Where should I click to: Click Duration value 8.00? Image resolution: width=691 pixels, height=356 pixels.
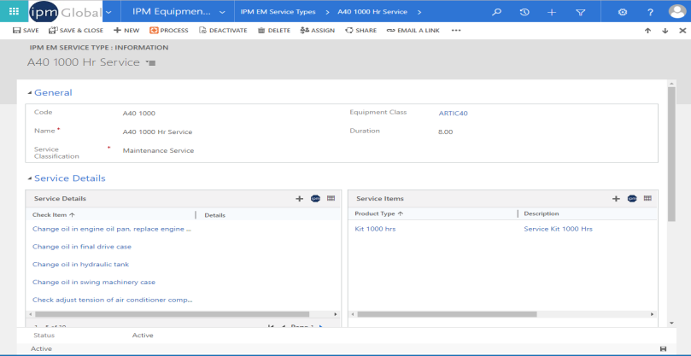[445, 131]
